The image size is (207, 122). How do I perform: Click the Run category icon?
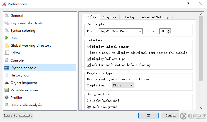[x=7, y=38]
